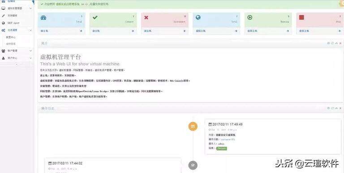Select the 配置中心 submenu item
The width and height of the screenshot is (344, 173).
point(11,38)
